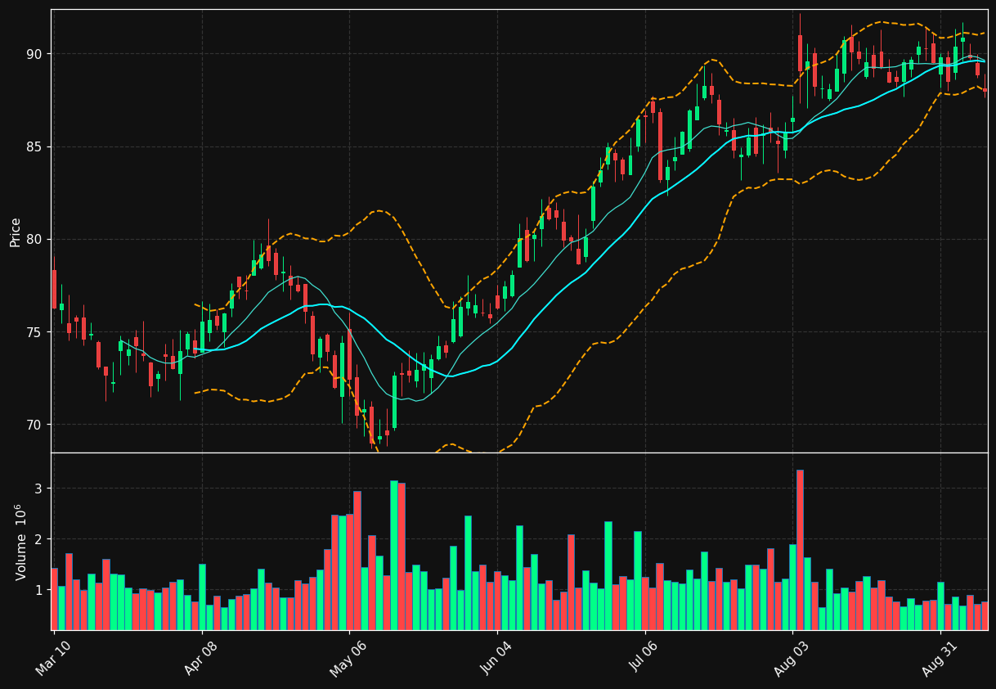Click the price axis value 70
This screenshot has width=996, height=689.
point(34,425)
